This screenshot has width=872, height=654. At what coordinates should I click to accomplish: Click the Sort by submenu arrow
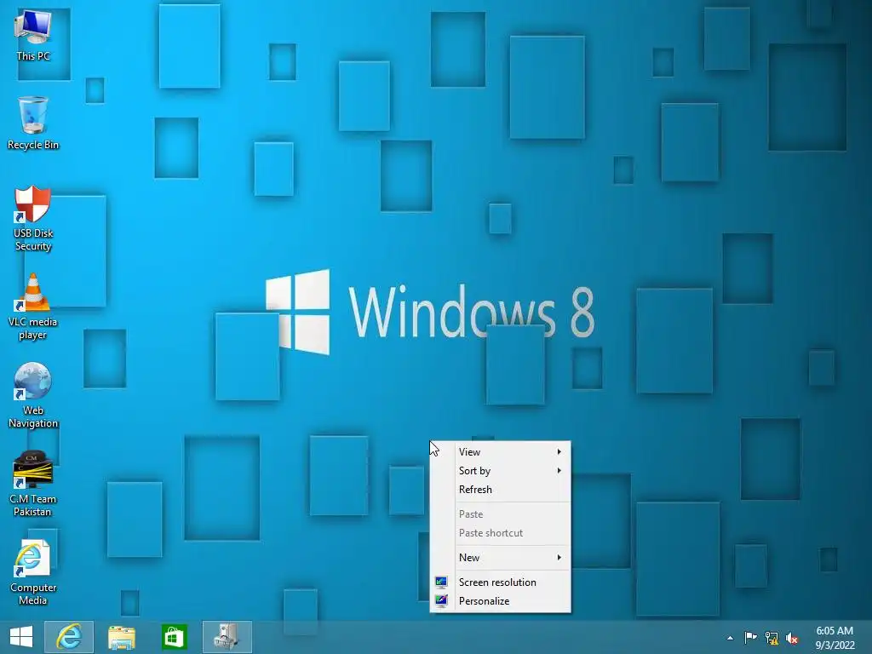(x=559, y=471)
